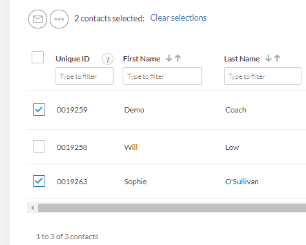Focus the First Name filter field
Viewport: 306px width, 245px height.
point(162,76)
